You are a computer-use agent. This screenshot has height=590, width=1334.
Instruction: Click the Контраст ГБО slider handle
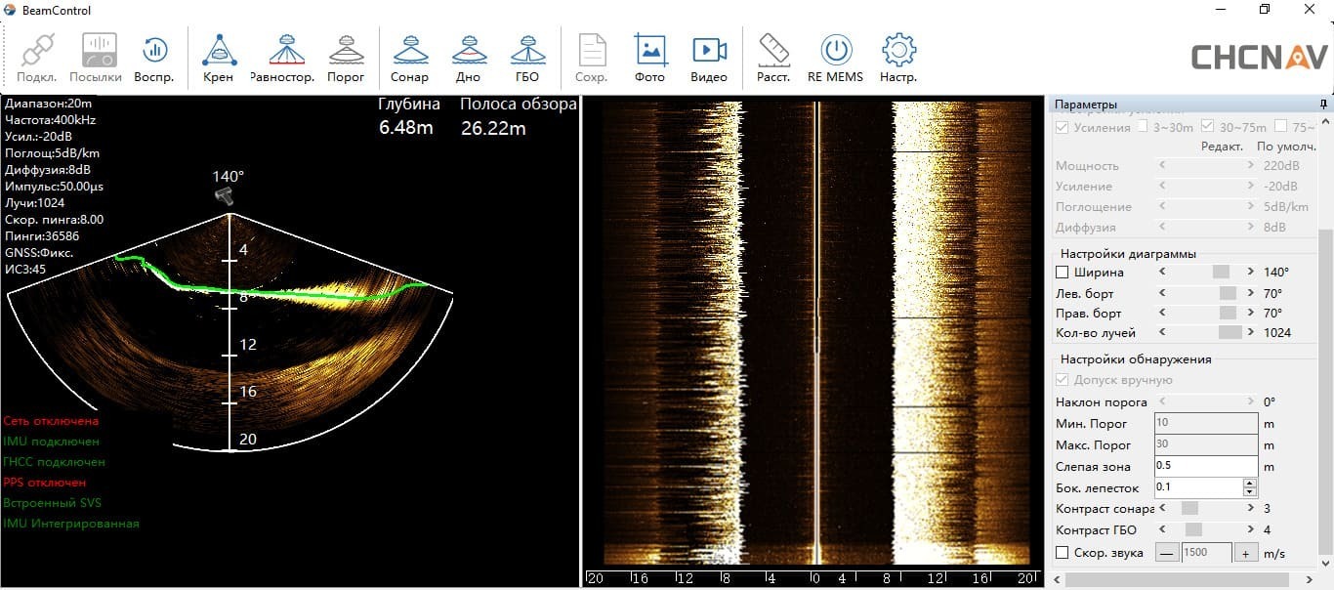tap(1192, 530)
